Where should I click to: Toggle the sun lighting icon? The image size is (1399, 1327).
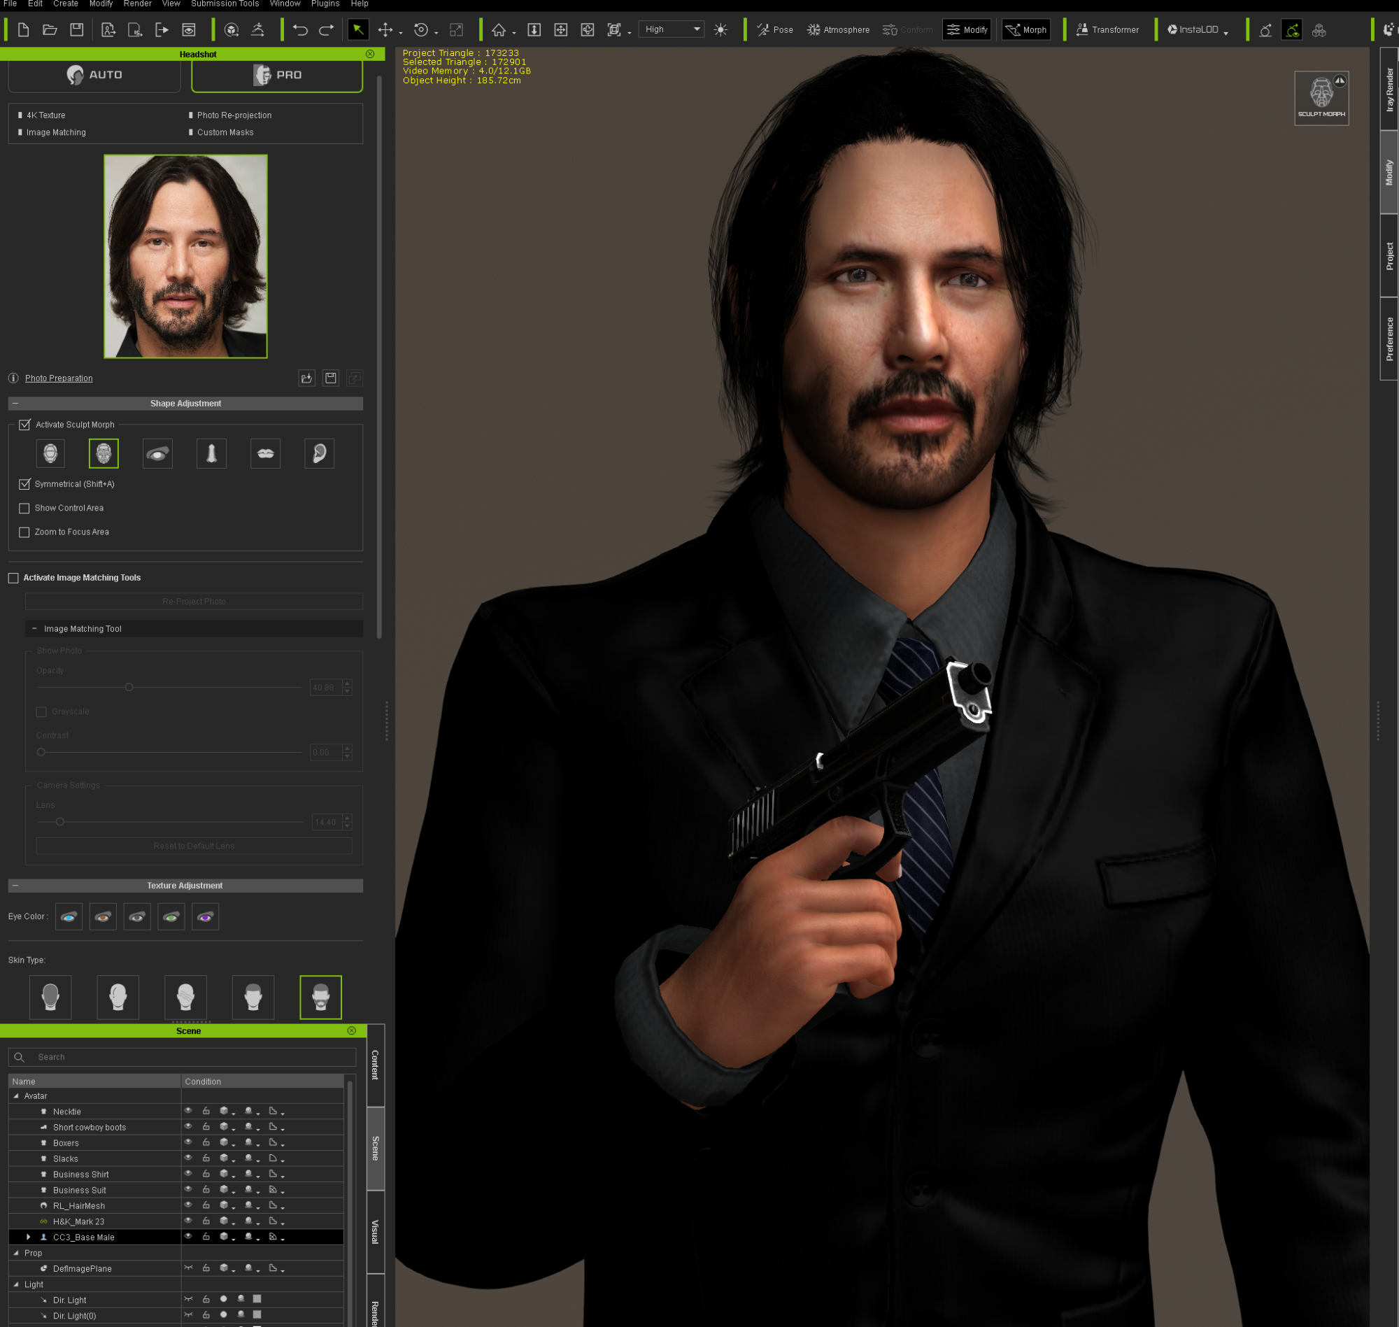(x=720, y=29)
